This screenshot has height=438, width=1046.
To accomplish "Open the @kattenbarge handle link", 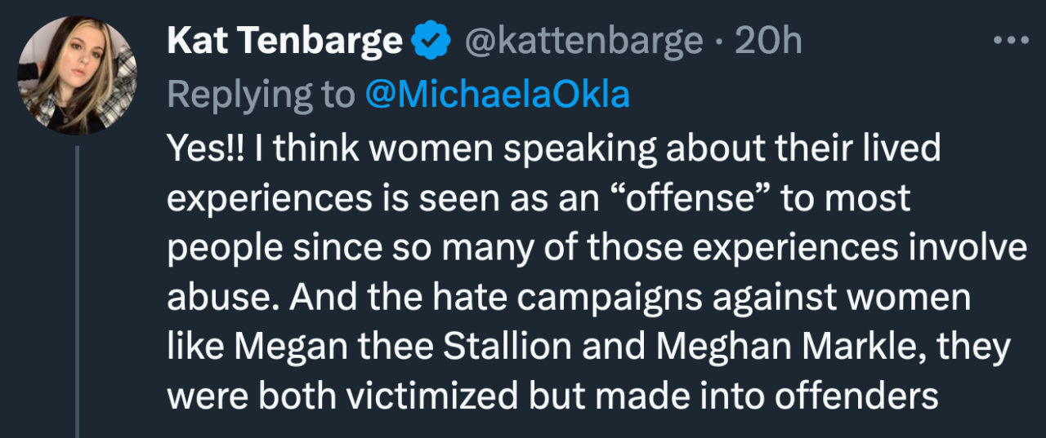I will click(583, 42).
